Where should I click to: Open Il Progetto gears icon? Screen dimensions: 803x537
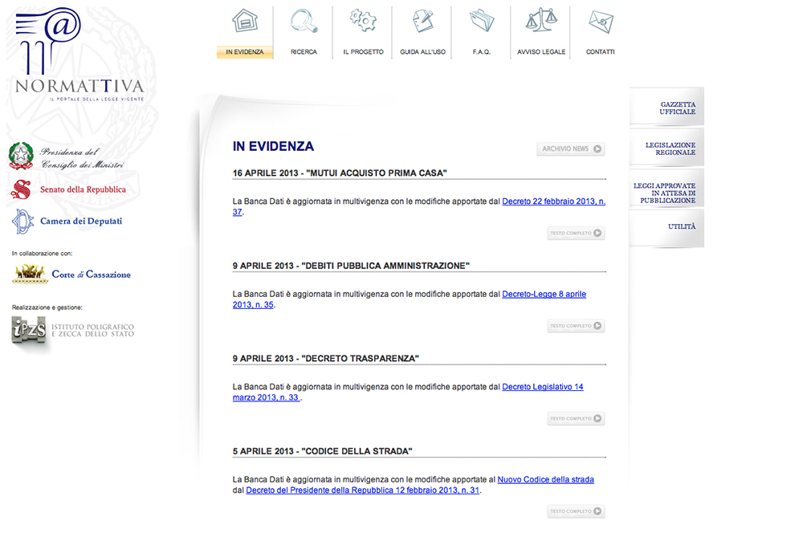pyautogui.click(x=363, y=21)
